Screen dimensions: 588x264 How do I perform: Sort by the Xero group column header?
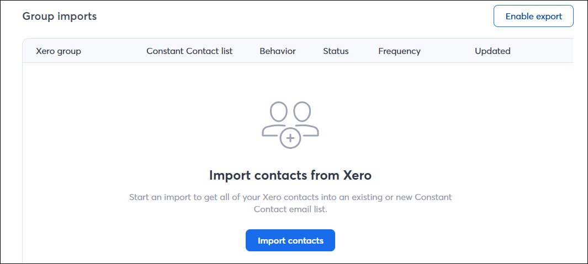point(59,51)
